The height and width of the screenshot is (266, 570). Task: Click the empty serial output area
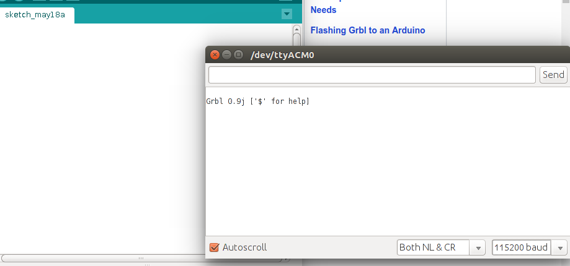(x=385, y=173)
